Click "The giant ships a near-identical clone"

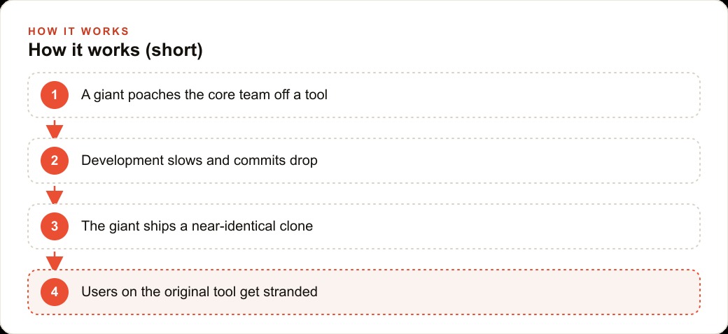197,226
